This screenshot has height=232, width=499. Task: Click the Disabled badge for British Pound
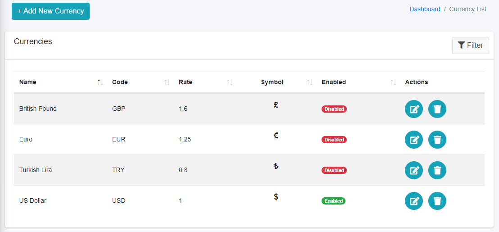tap(334, 109)
